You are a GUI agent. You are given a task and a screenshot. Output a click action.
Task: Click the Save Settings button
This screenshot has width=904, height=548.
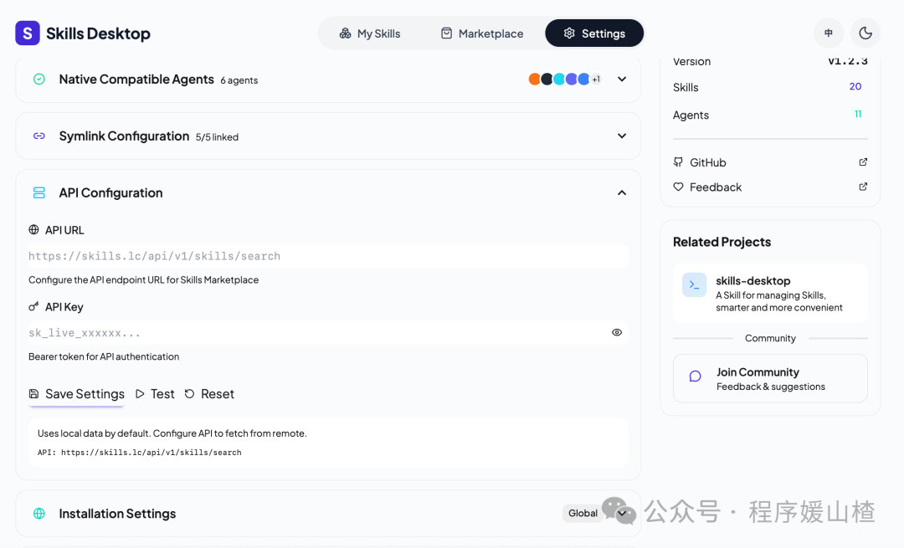point(76,393)
